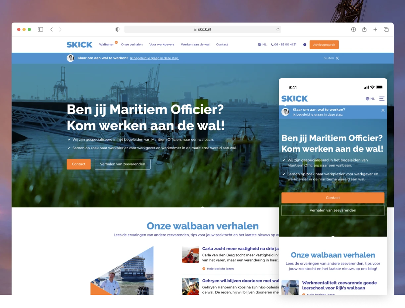The width and height of the screenshot is (405, 308).
Task: Click the orange Contact button in the desktop hero
Action: pyautogui.click(x=78, y=164)
